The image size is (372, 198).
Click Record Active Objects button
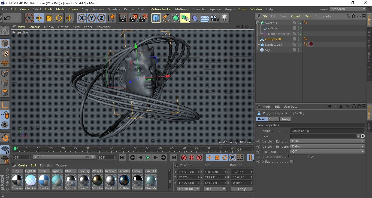point(184,157)
